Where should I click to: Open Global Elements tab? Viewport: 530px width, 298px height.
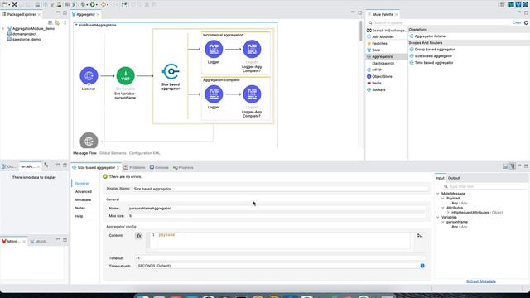(x=113, y=153)
